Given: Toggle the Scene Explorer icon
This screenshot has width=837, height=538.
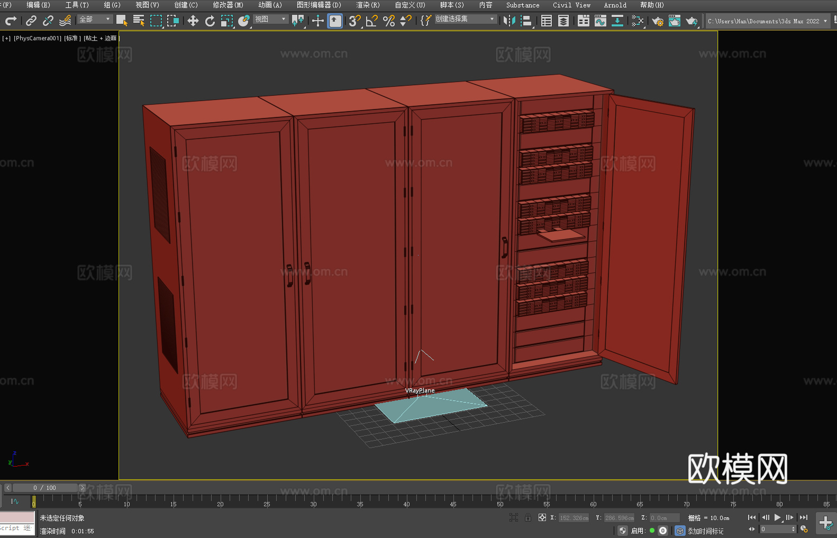Looking at the screenshot, I should [x=547, y=21].
